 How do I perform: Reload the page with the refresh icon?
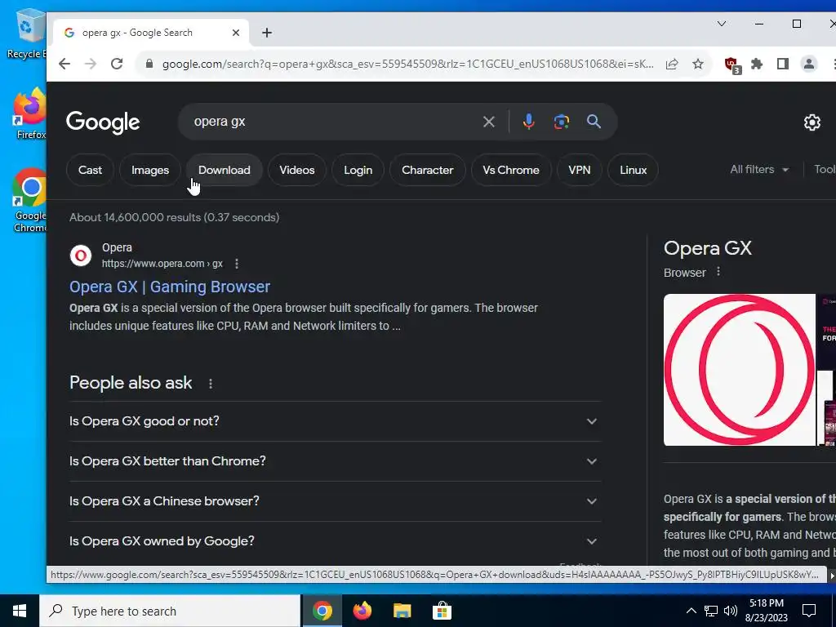(x=117, y=64)
